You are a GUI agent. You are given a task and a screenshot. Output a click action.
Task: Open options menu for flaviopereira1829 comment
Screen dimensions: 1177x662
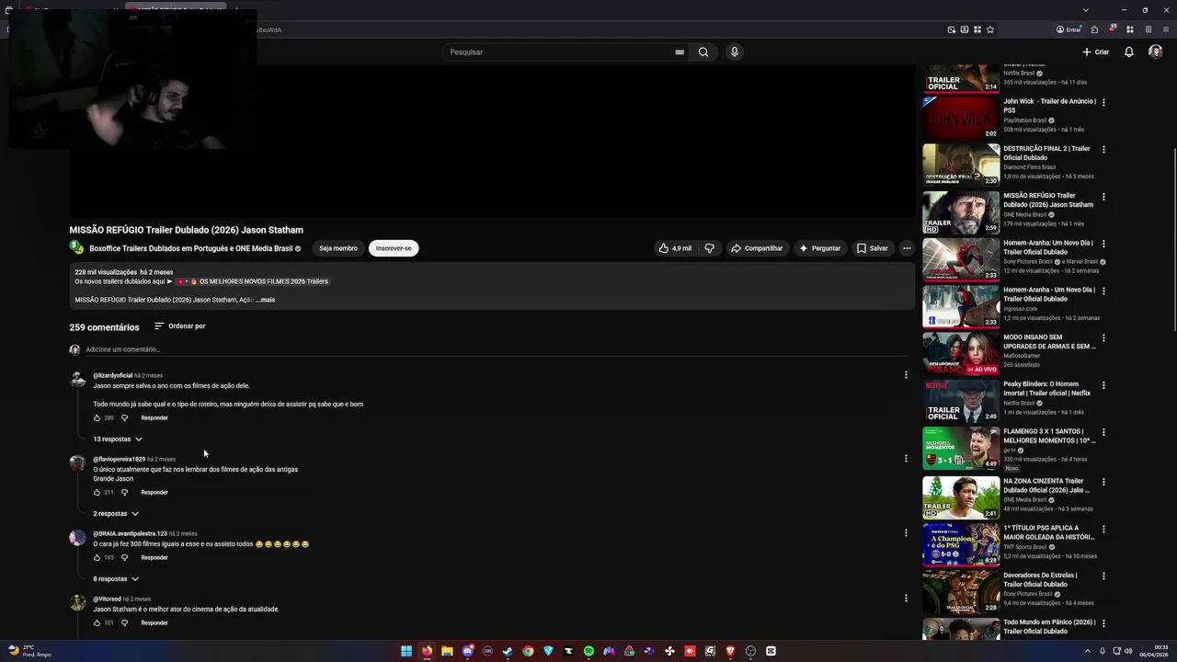click(906, 459)
